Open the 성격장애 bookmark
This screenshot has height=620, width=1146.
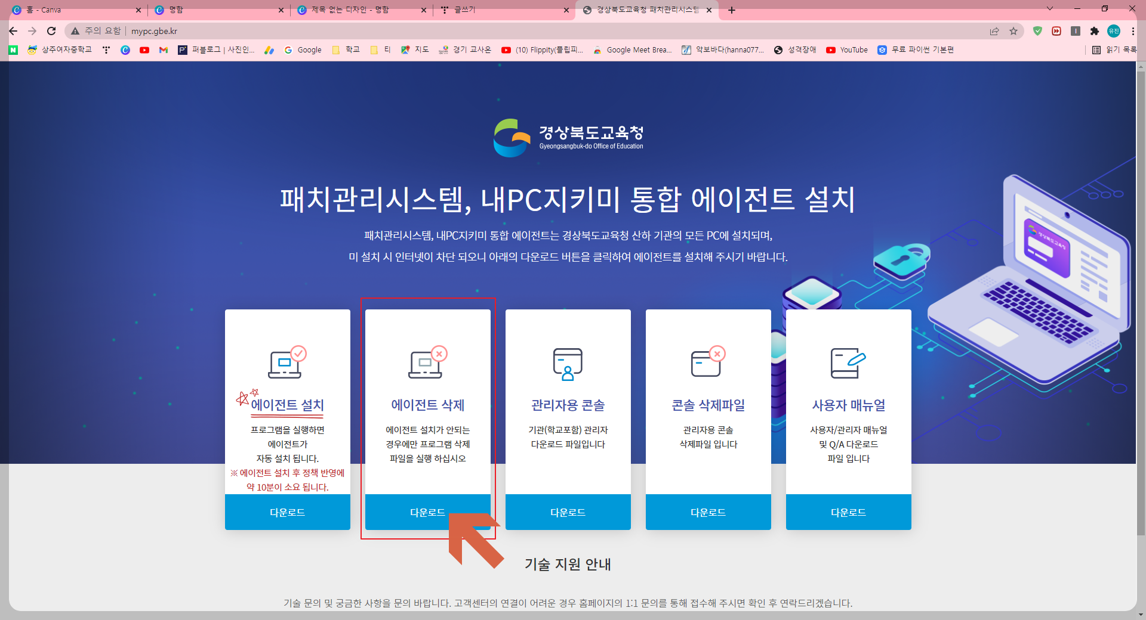795,50
